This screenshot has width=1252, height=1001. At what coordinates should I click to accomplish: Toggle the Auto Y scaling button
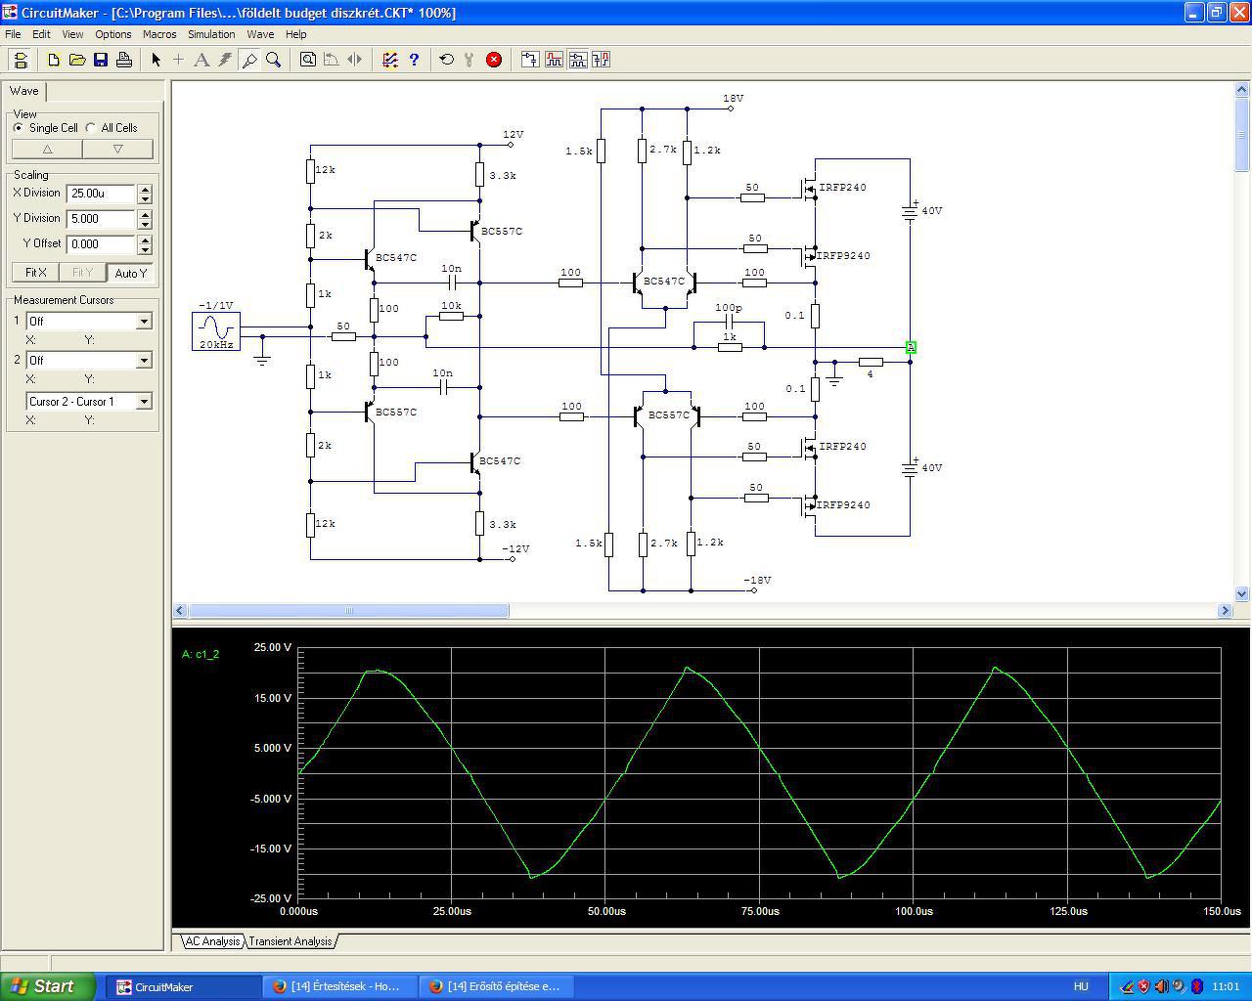coord(130,273)
